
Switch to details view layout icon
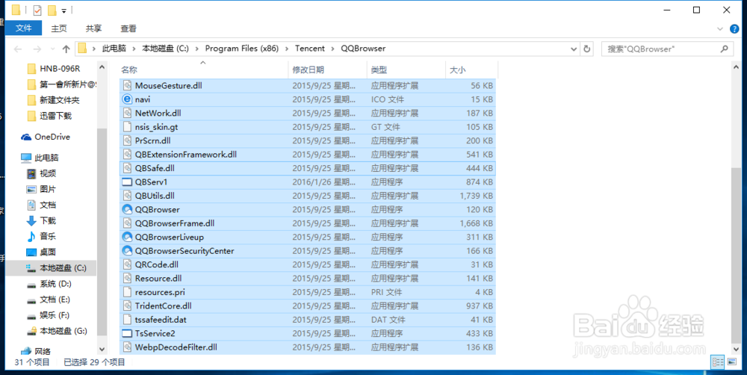point(717,362)
